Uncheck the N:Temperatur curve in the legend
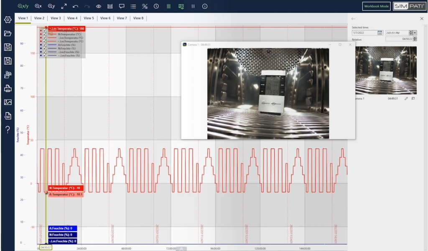The width and height of the screenshot is (428, 251). [x=45, y=34]
